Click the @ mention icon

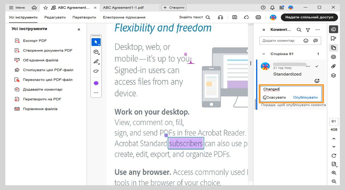[x=315, y=41]
